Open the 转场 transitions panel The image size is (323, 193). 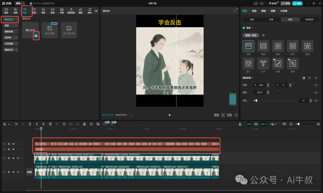pyautogui.click(x=53, y=11)
